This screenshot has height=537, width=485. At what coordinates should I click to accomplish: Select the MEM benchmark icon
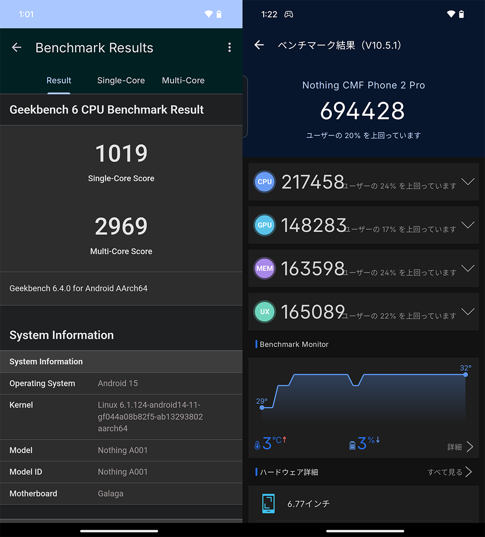(x=265, y=268)
